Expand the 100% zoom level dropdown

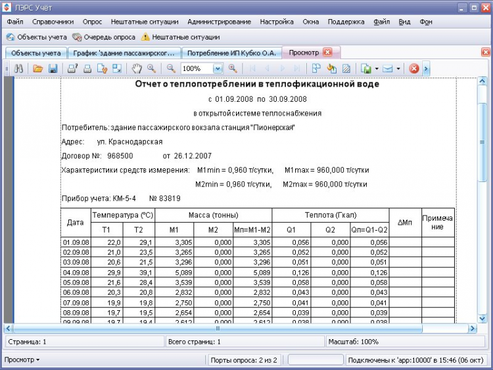tap(218, 68)
